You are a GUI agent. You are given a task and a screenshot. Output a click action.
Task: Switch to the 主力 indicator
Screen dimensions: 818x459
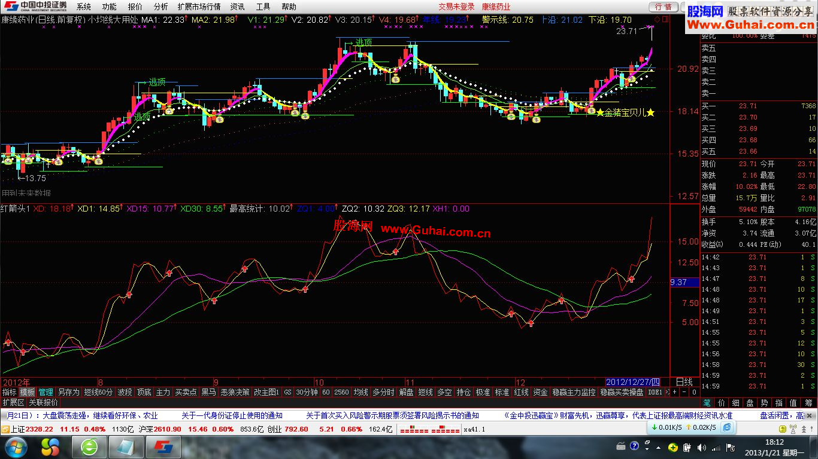[163, 392]
